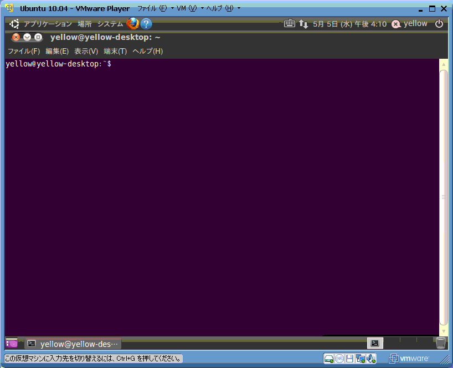The image size is (453, 368).
Task: Click the show desktop icon in the bottom panel
Action: tap(12, 343)
